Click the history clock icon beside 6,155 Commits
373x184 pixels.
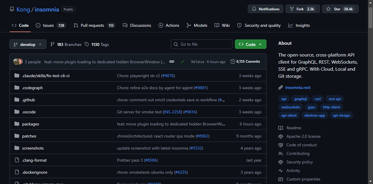point(233,62)
